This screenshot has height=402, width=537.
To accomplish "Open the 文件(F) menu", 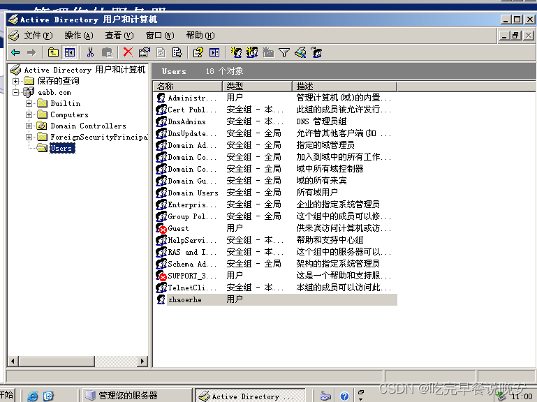I will pos(38,36).
